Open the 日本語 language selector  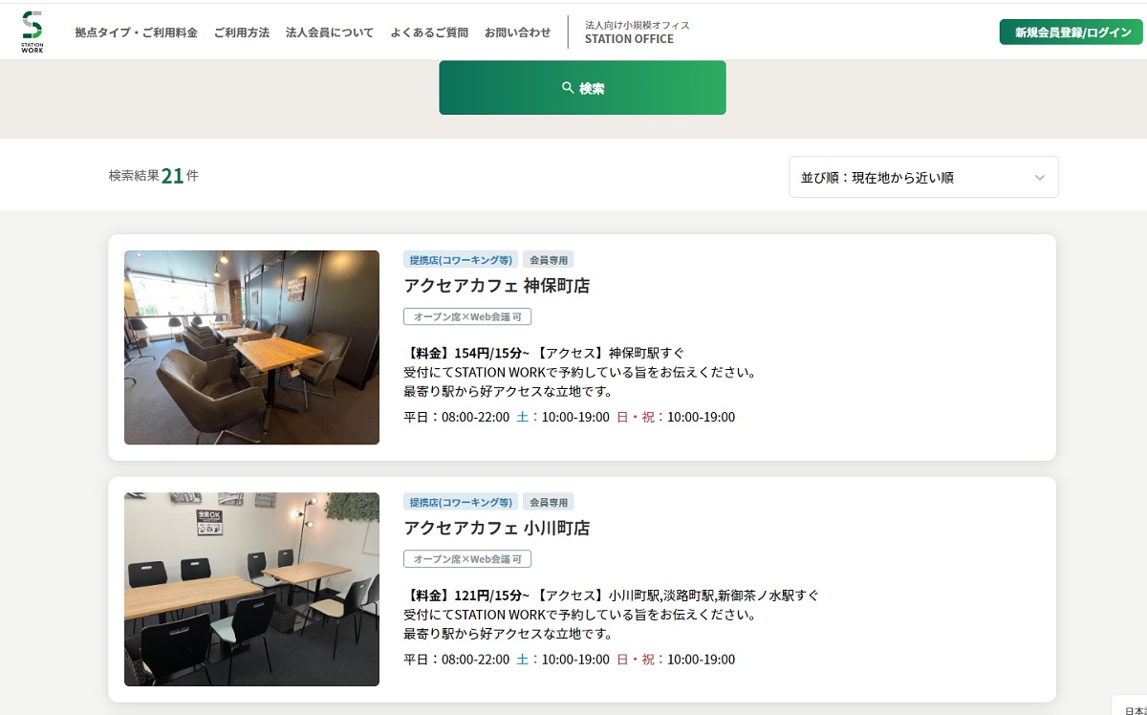(x=1134, y=710)
